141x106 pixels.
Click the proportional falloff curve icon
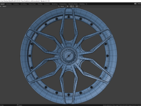[x=79, y=6]
